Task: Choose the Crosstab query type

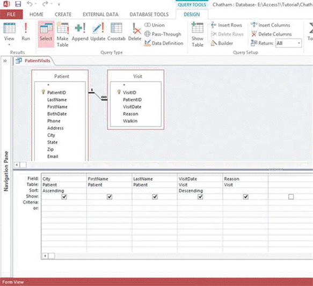Action: coord(117,32)
